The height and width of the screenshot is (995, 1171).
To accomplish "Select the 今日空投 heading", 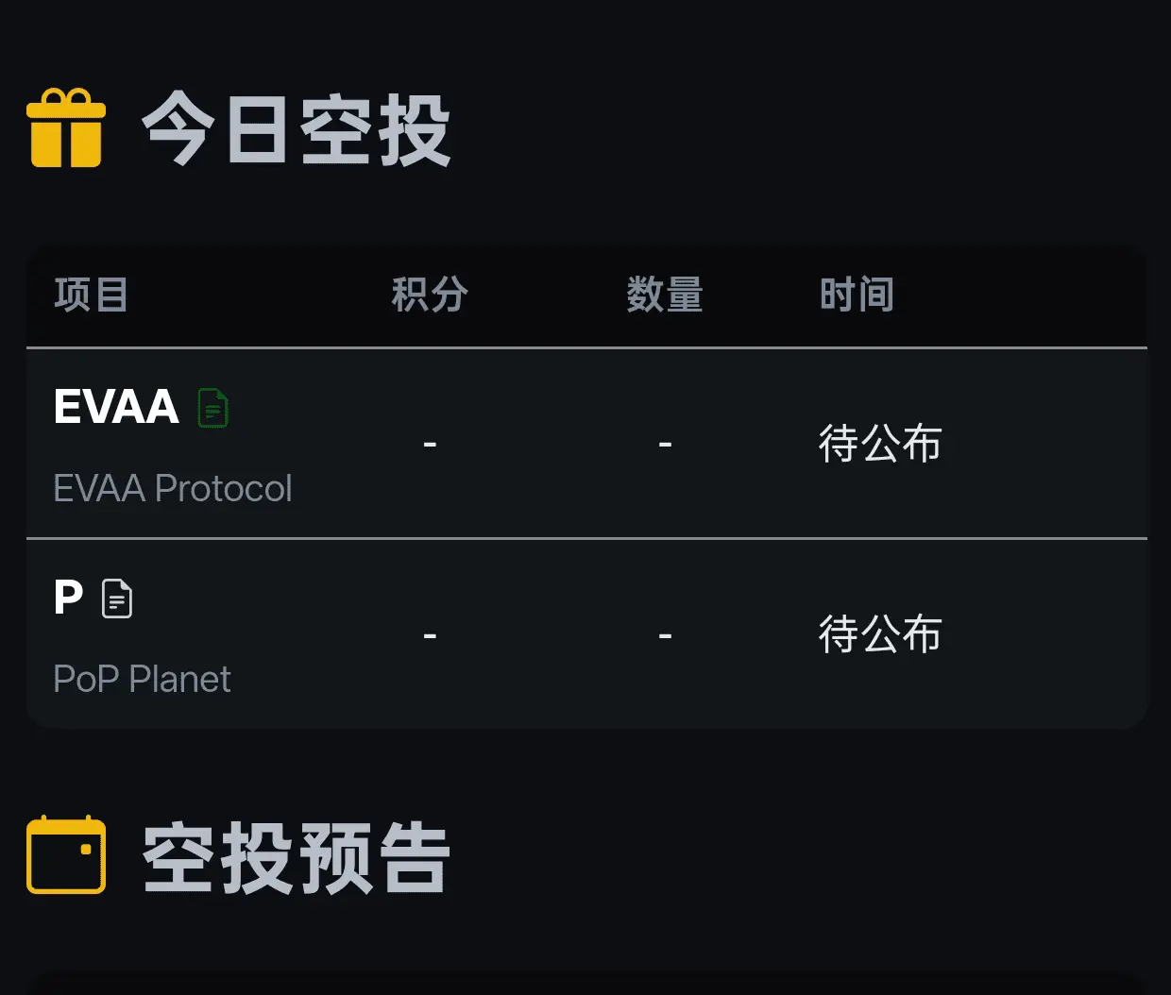I will (296, 130).
